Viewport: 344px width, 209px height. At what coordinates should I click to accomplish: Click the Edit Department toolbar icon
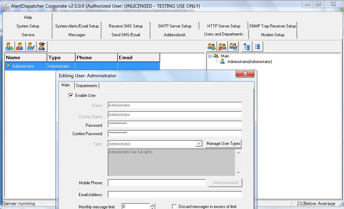click(233, 47)
